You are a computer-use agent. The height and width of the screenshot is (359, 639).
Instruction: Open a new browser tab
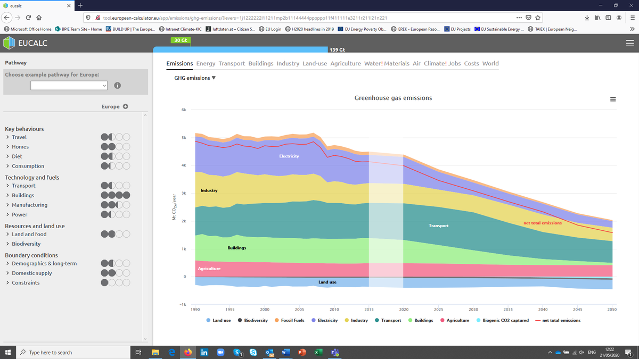click(79, 5)
